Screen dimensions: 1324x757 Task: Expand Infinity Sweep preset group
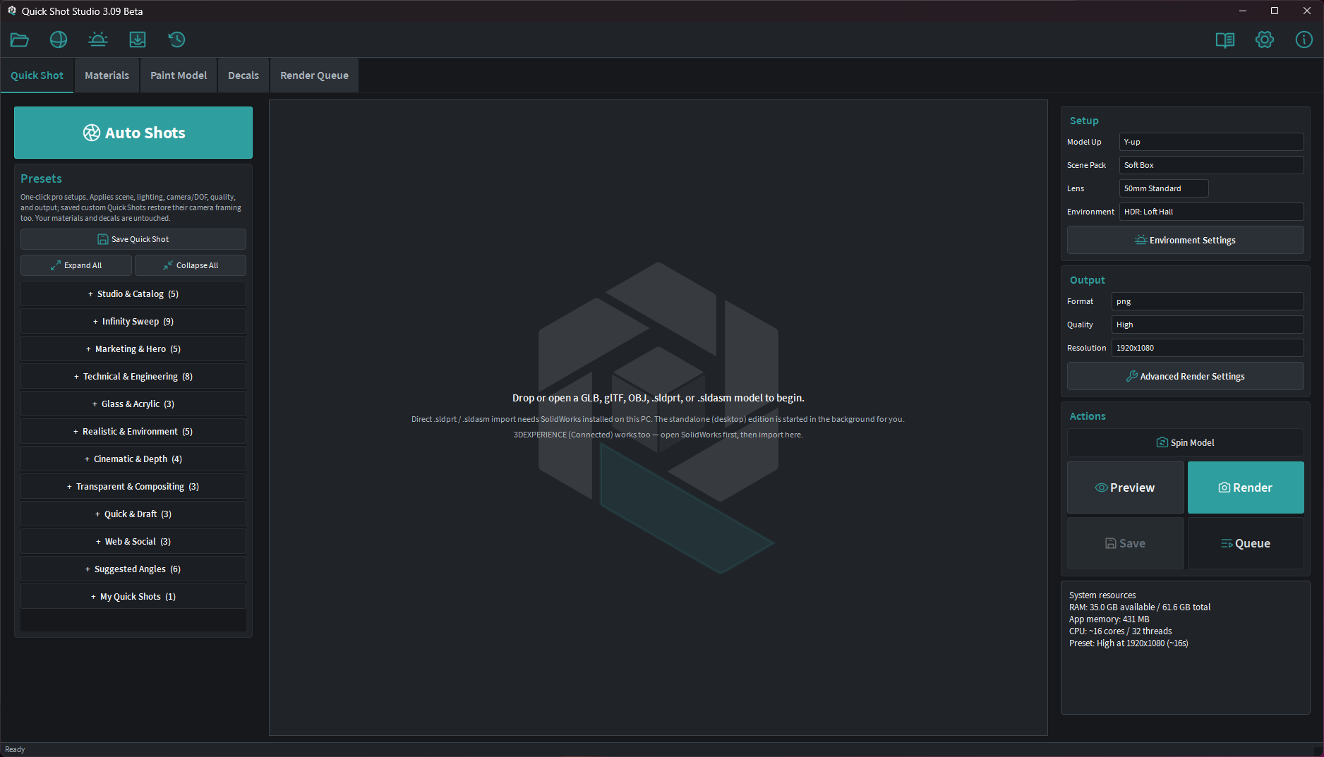[x=133, y=321]
